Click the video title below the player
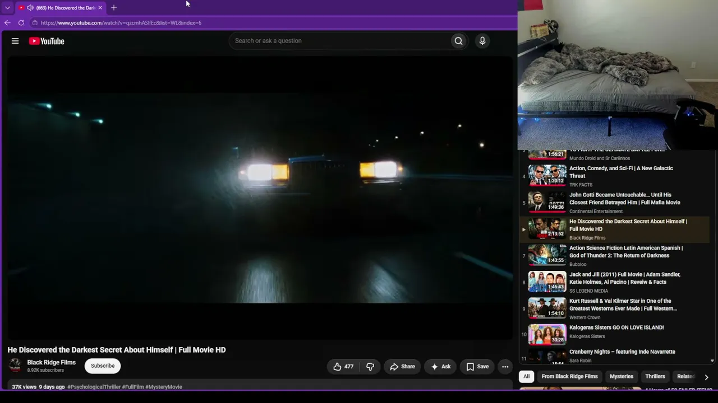718x403 pixels. 117,350
